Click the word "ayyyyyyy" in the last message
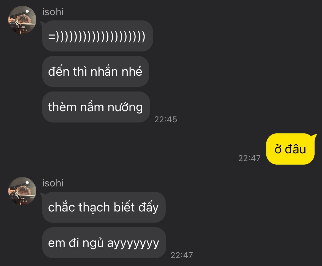The image size is (322, 266). pyautogui.click(x=133, y=244)
